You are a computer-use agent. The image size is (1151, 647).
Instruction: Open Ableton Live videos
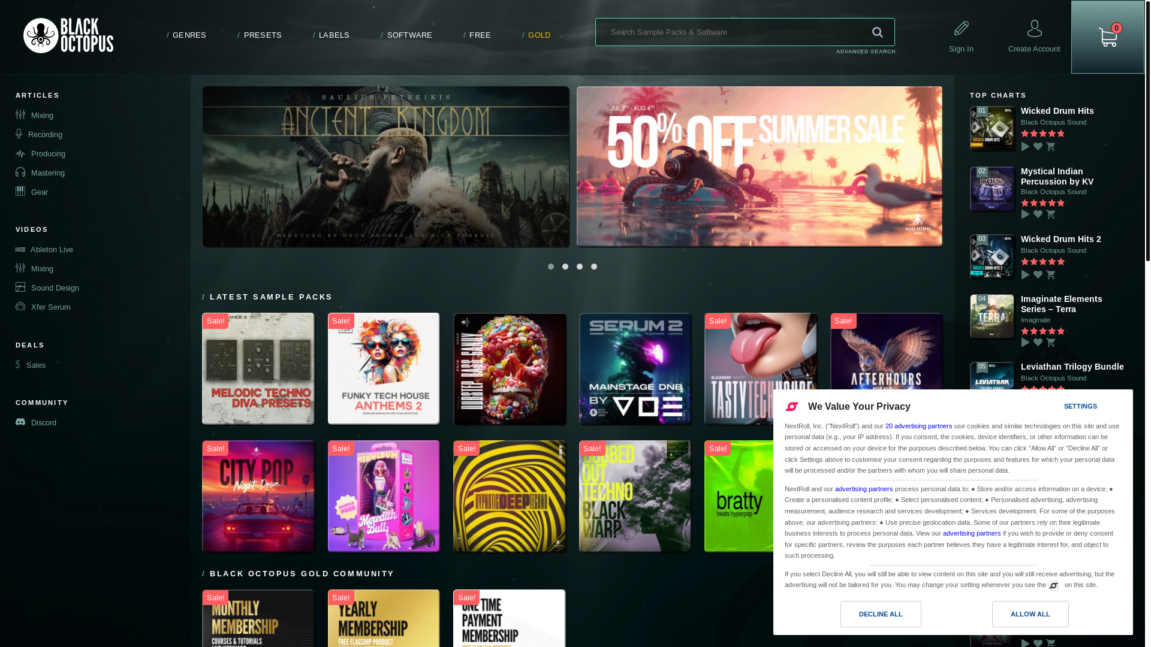[44, 249]
